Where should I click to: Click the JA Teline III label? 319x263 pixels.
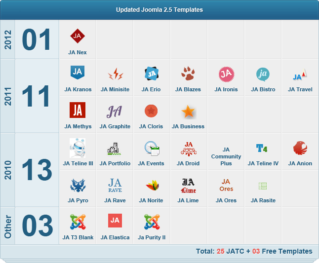coord(78,163)
